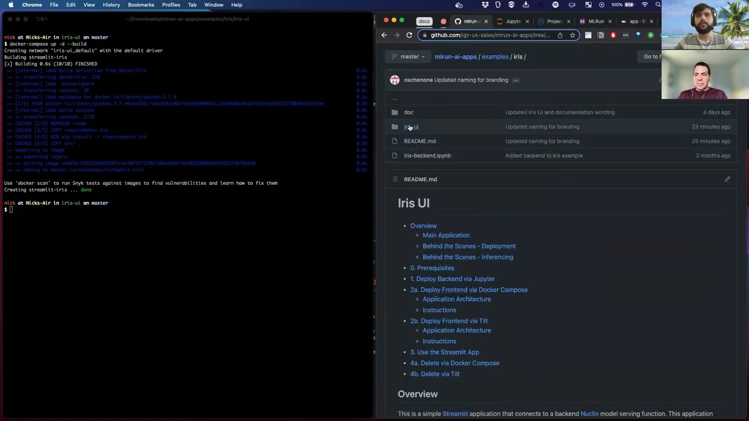The width and height of the screenshot is (749, 421).
Task: Reload the GitHub page
Action: (409, 35)
